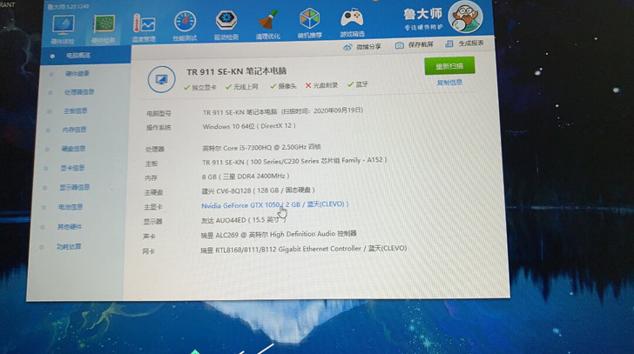634x354 pixels.
Task: Select 硬盘信息 in the sidebar
Action: 73,149
